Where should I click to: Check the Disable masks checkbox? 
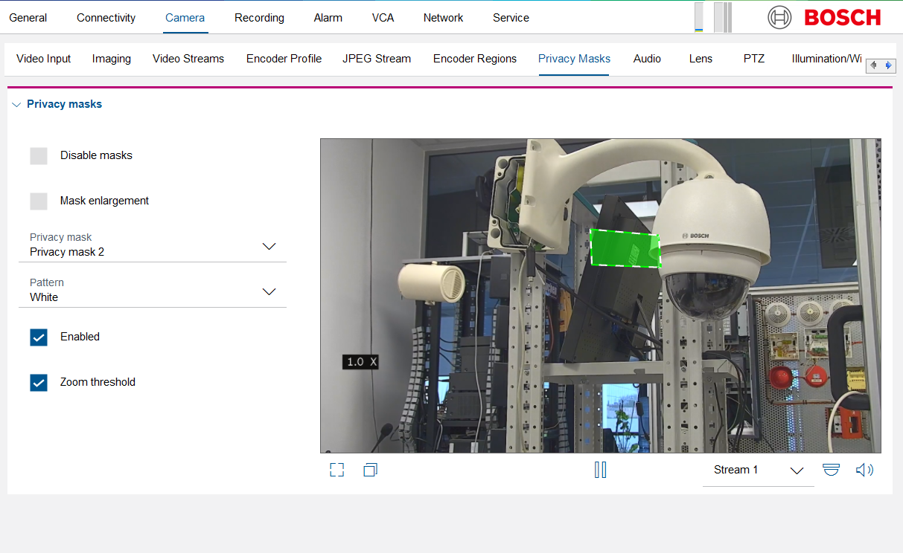(39, 156)
